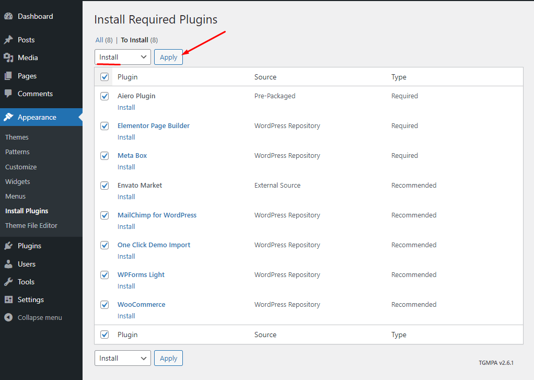Open Menus submenu item
The width and height of the screenshot is (534, 380).
click(15, 197)
